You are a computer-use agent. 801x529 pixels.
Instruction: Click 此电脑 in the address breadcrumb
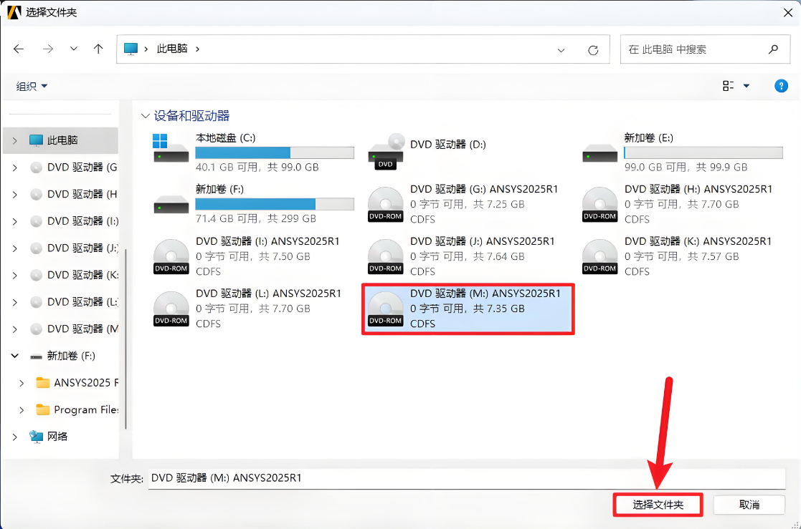point(172,49)
